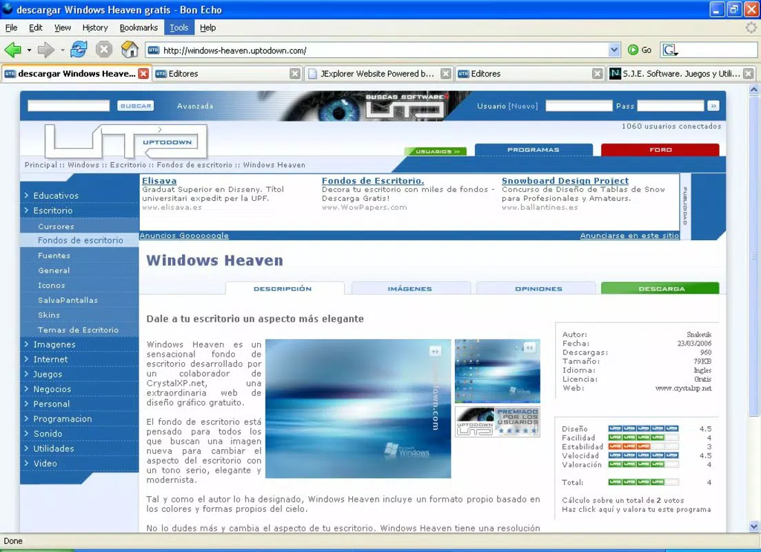Open the Elisava ad link
The image size is (761, 552).
(x=159, y=181)
